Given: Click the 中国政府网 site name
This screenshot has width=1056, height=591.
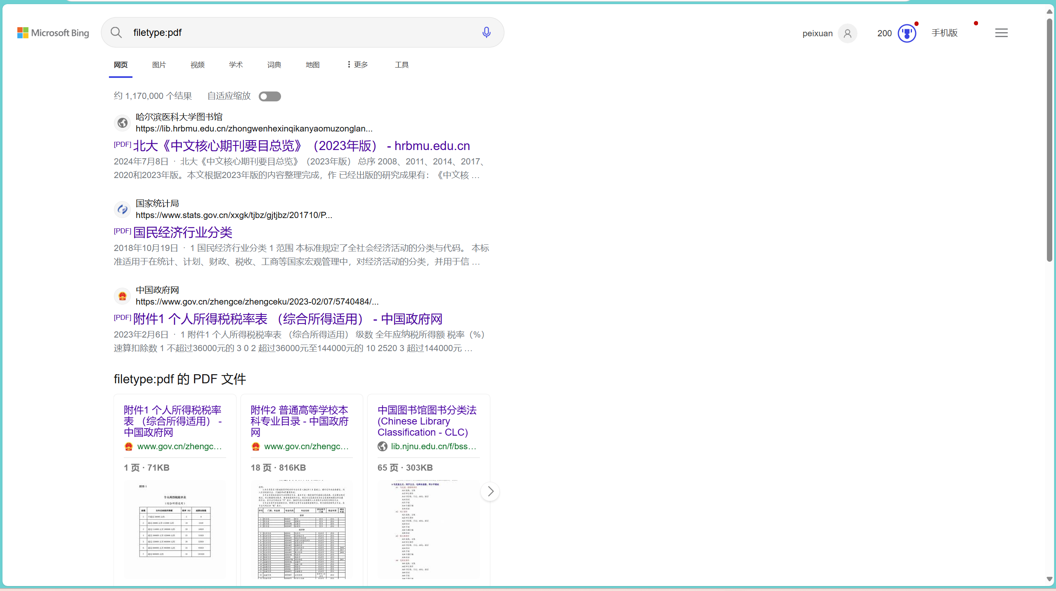Looking at the screenshot, I should click(157, 290).
